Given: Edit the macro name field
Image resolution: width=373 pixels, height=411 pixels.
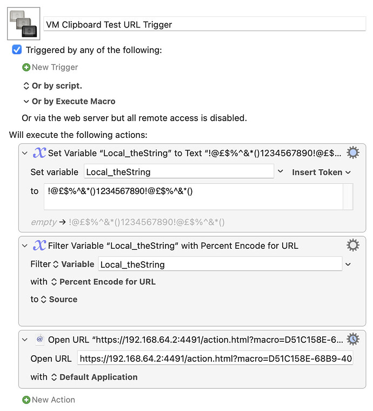Looking at the screenshot, I should click(x=204, y=24).
